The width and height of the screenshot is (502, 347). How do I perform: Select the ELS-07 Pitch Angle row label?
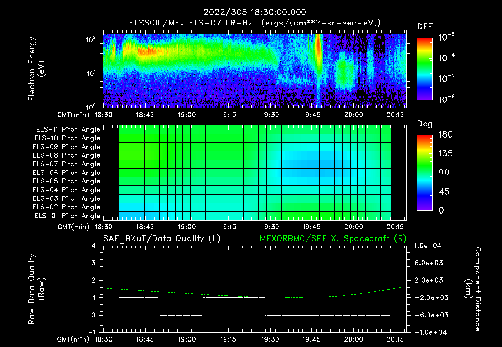point(67,164)
